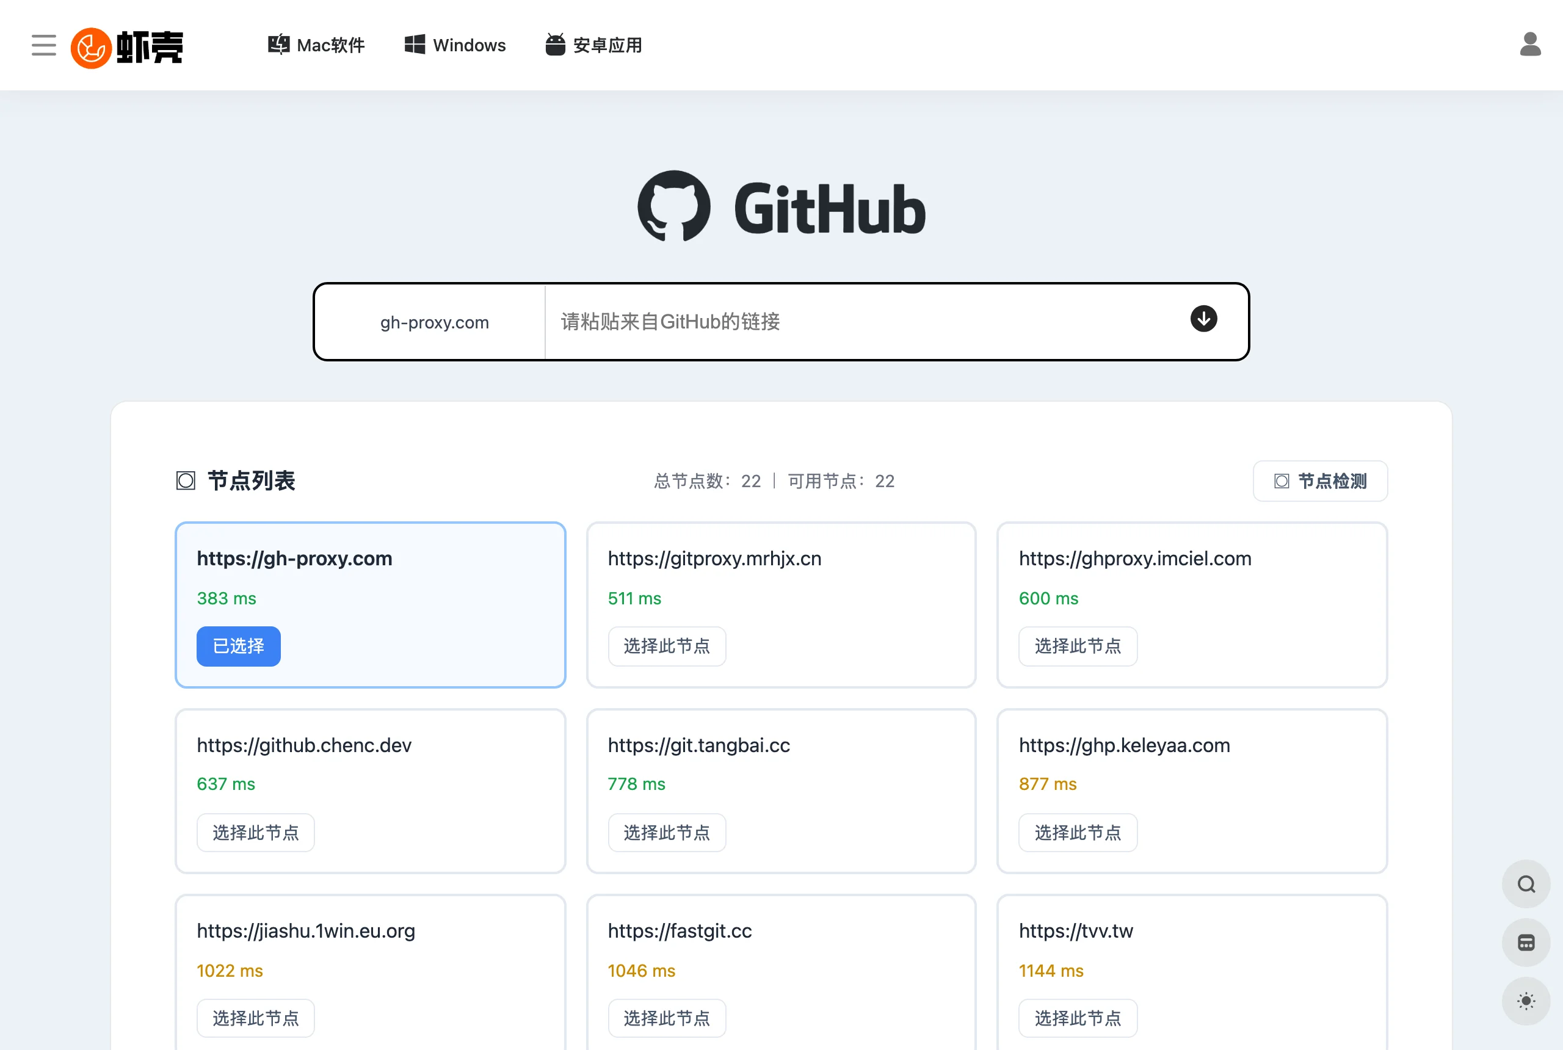Open the user account icon

pyautogui.click(x=1530, y=44)
